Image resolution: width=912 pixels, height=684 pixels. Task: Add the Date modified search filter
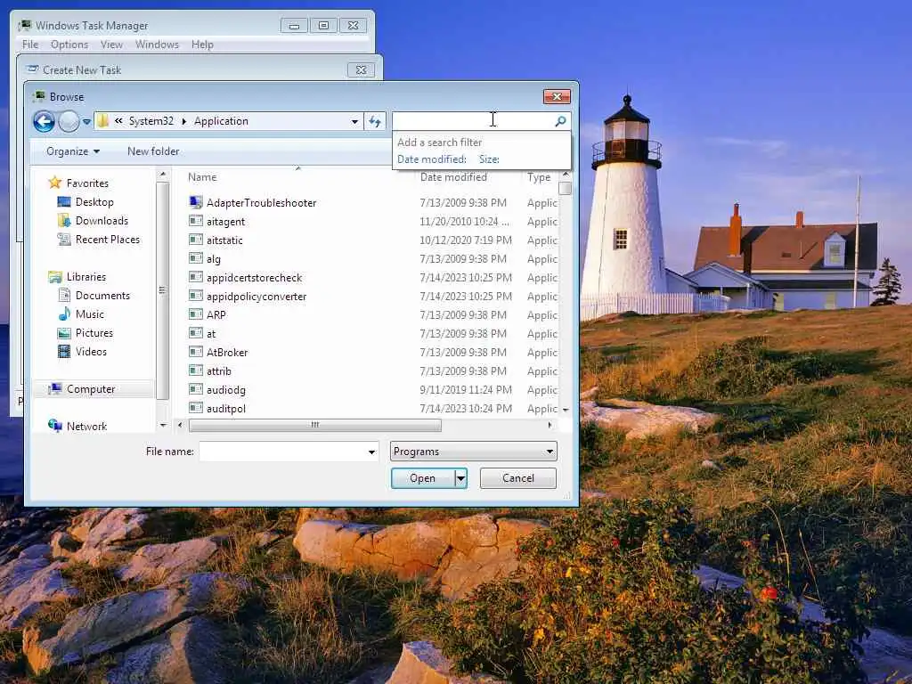(x=432, y=159)
